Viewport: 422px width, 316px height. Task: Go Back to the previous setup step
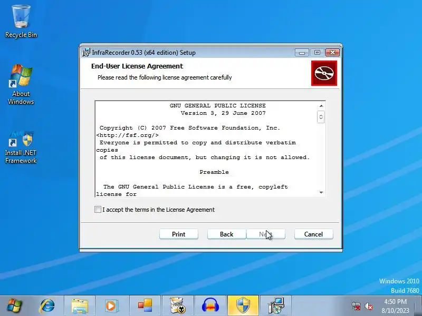[x=227, y=234]
